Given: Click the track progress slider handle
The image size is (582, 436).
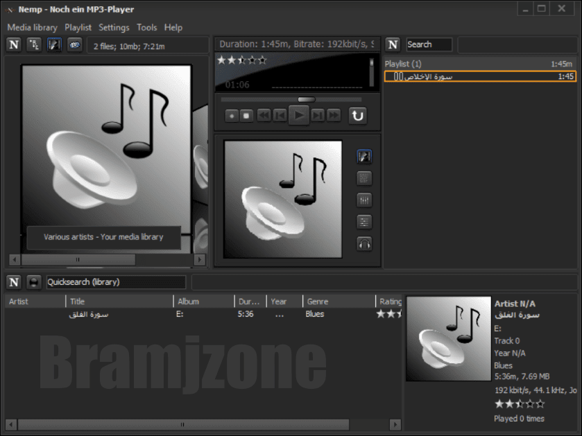Looking at the screenshot, I should 307,99.
